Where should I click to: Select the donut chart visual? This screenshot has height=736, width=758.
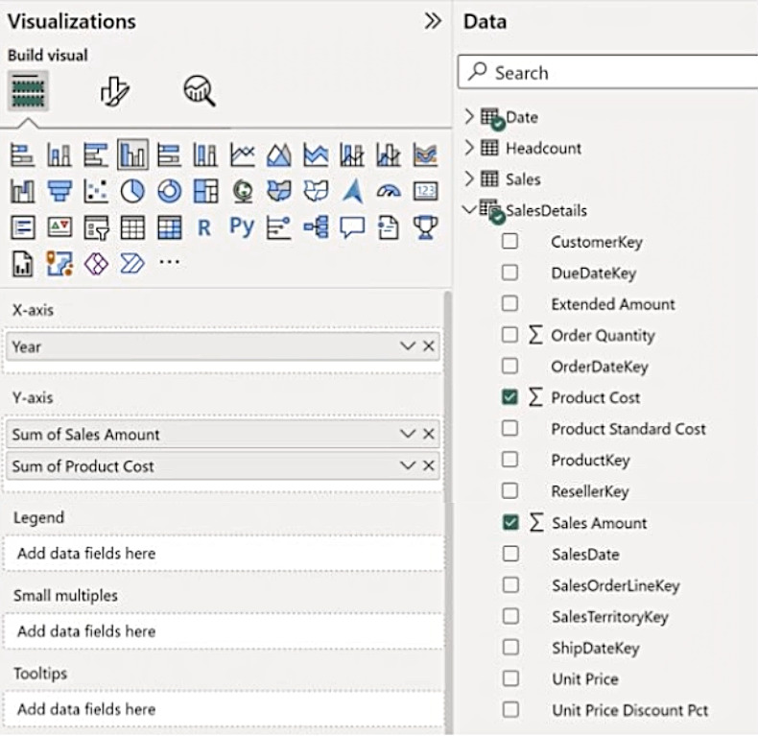(x=169, y=191)
